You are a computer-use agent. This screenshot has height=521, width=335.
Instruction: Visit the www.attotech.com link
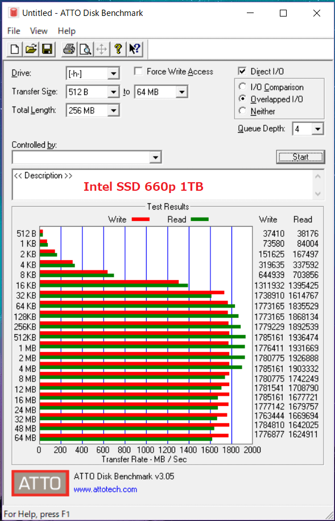(x=105, y=489)
